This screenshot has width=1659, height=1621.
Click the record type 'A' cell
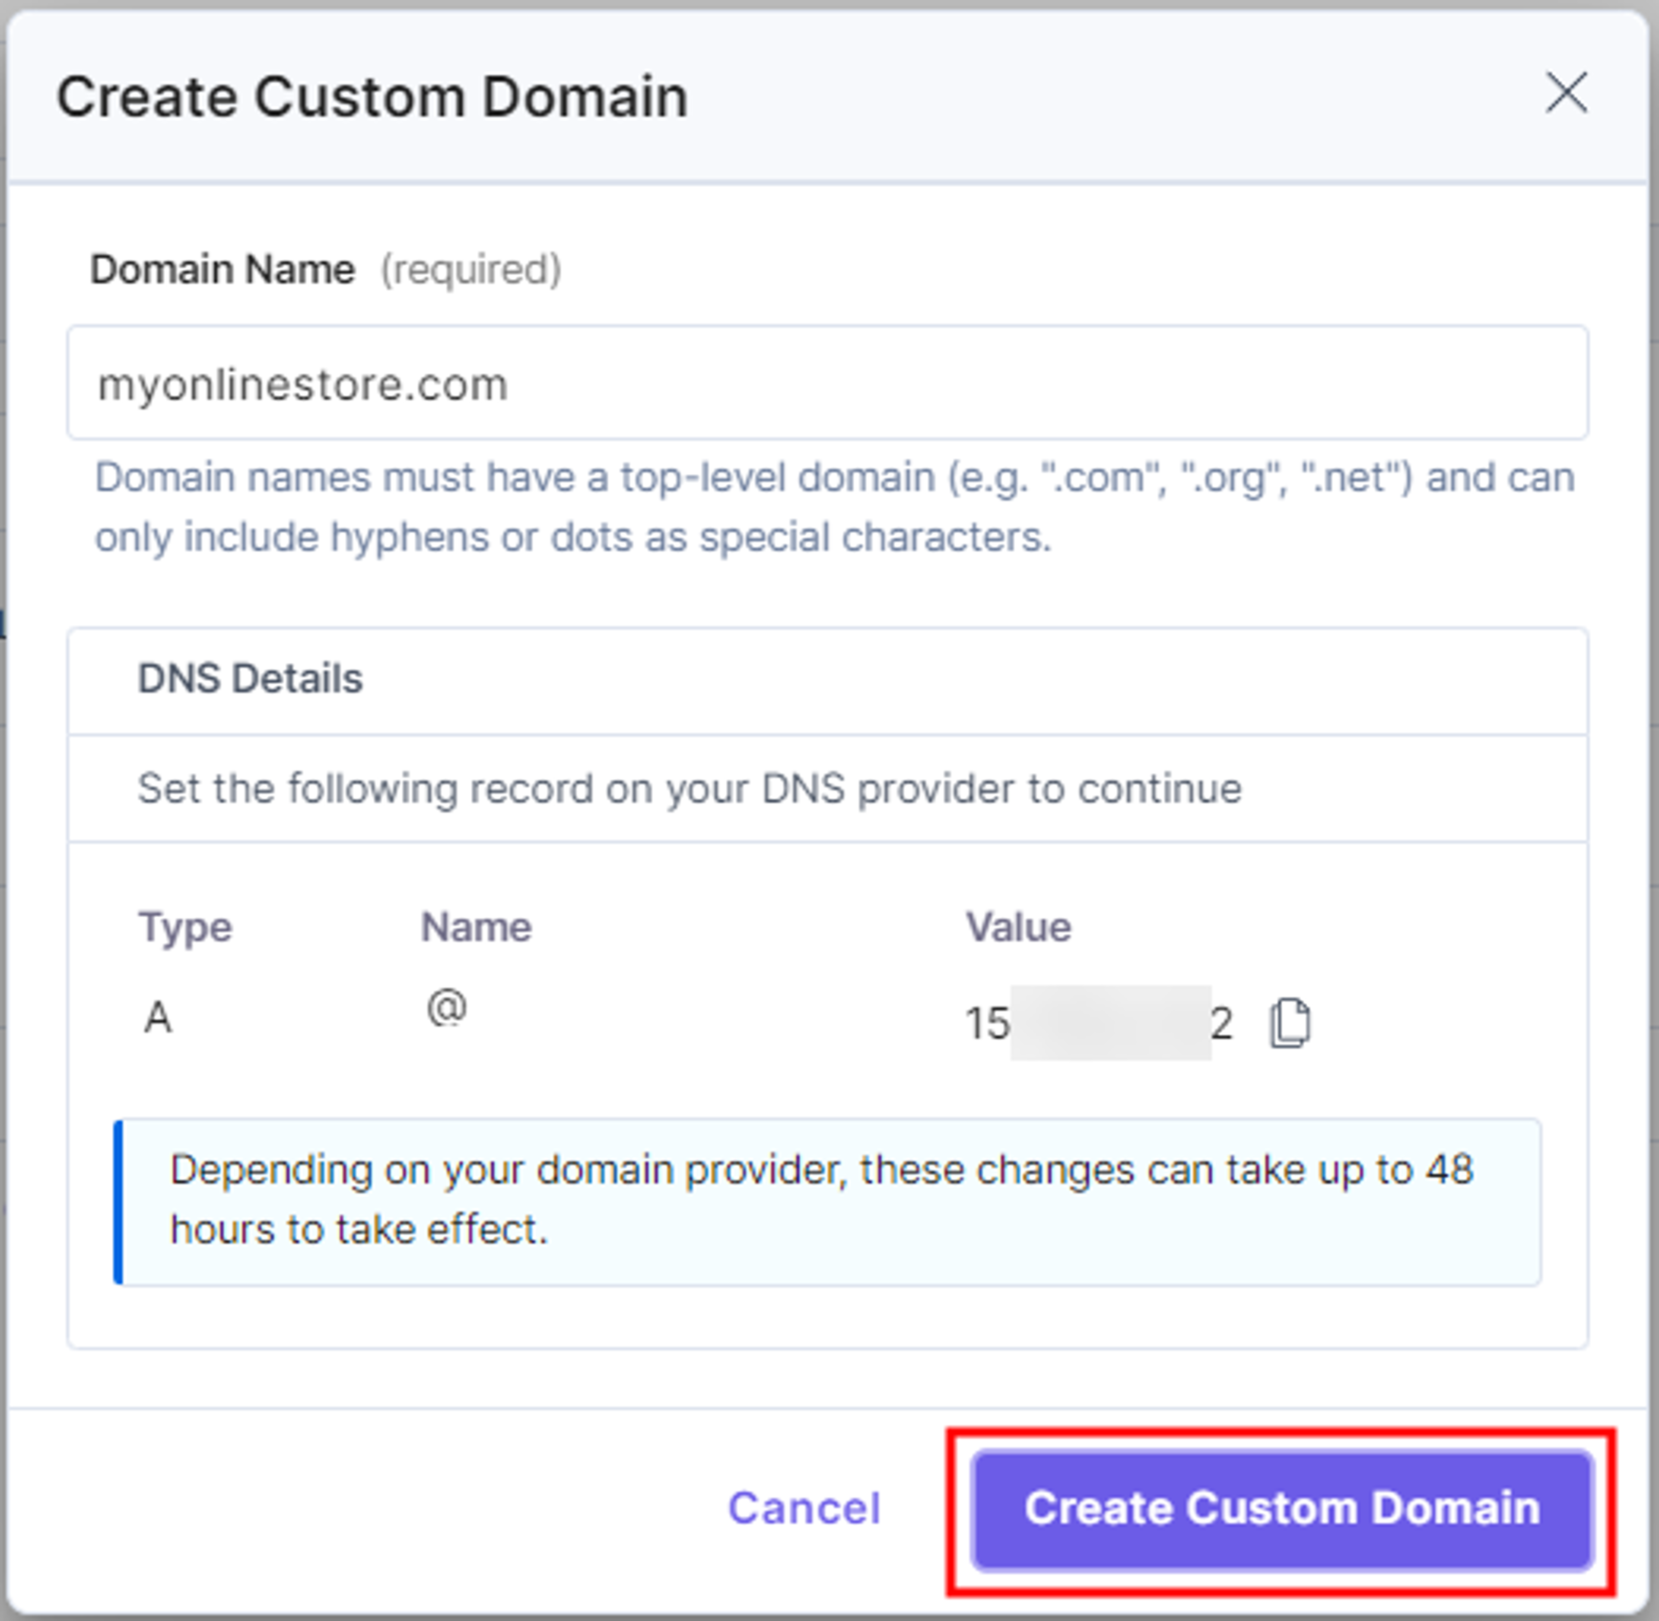158,1017
